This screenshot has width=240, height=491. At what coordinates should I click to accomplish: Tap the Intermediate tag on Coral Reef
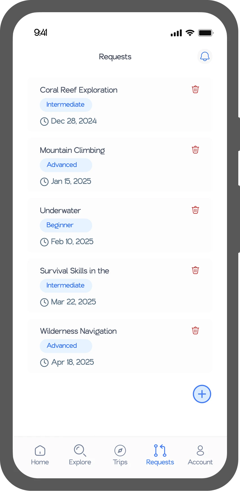point(66,105)
